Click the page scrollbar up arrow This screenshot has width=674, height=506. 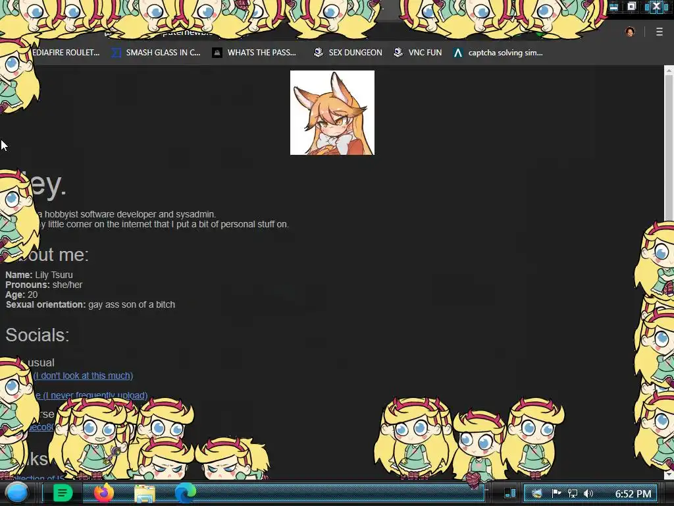pyautogui.click(x=669, y=70)
